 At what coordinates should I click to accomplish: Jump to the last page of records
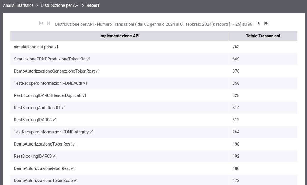(x=266, y=23)
